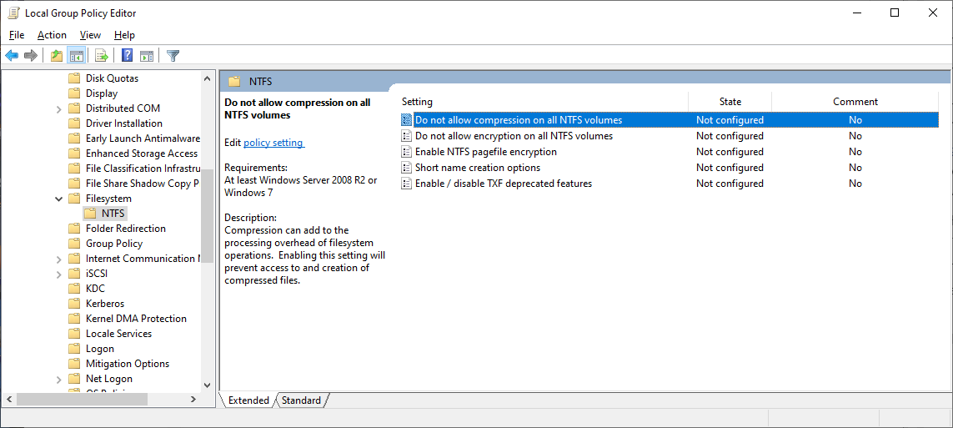
Task: Select File Classification Infrastructure tree item
Action: pos(143,169)
